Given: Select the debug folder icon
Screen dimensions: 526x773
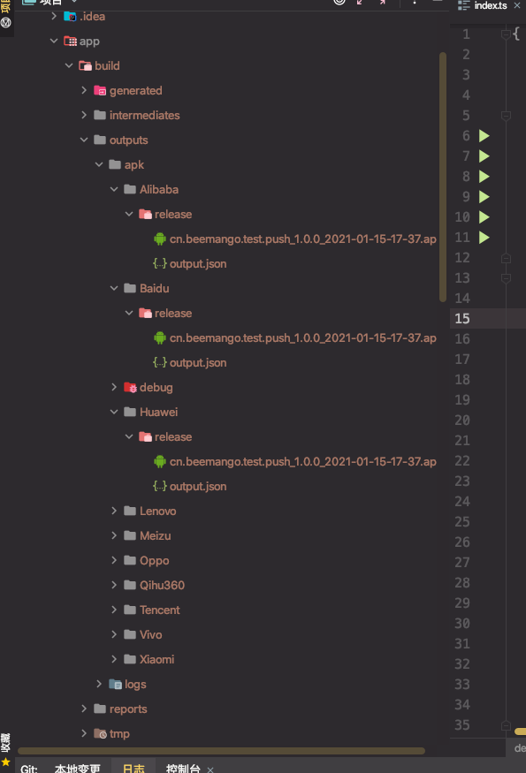Looking at the screenshot, I should click(130, 388).
